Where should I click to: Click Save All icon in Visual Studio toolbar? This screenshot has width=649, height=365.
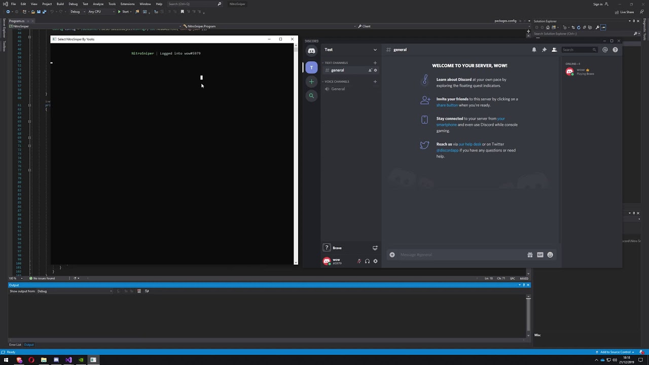tap(44, 12)
